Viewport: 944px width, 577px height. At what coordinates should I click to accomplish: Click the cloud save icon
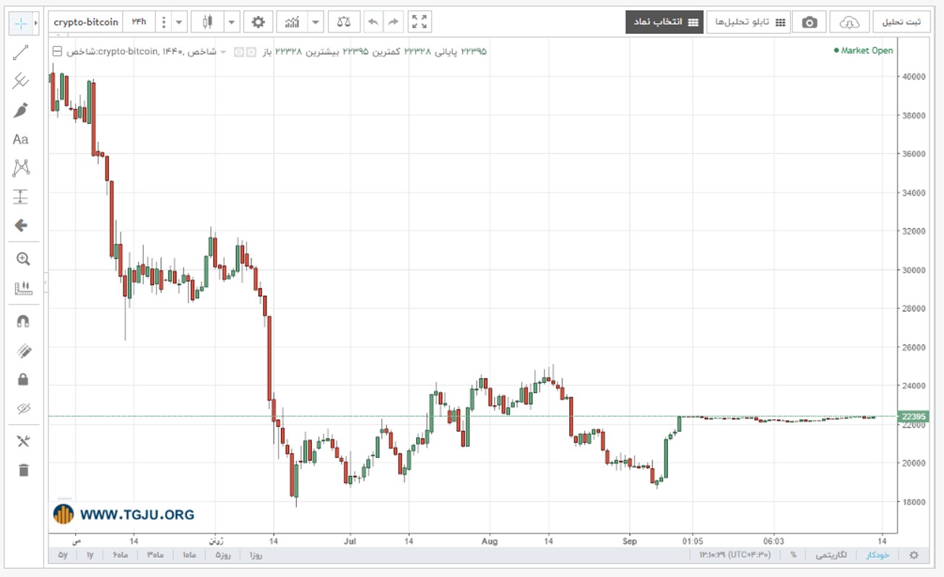pyautogui.click(x=849, y=22)
